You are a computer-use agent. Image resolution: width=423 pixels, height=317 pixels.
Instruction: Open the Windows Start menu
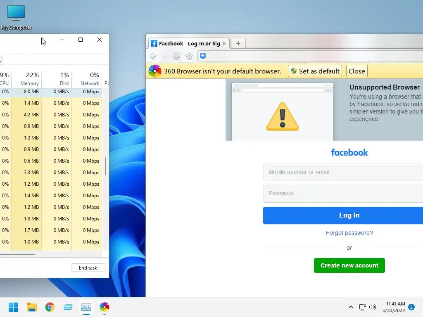pos(13,307)
